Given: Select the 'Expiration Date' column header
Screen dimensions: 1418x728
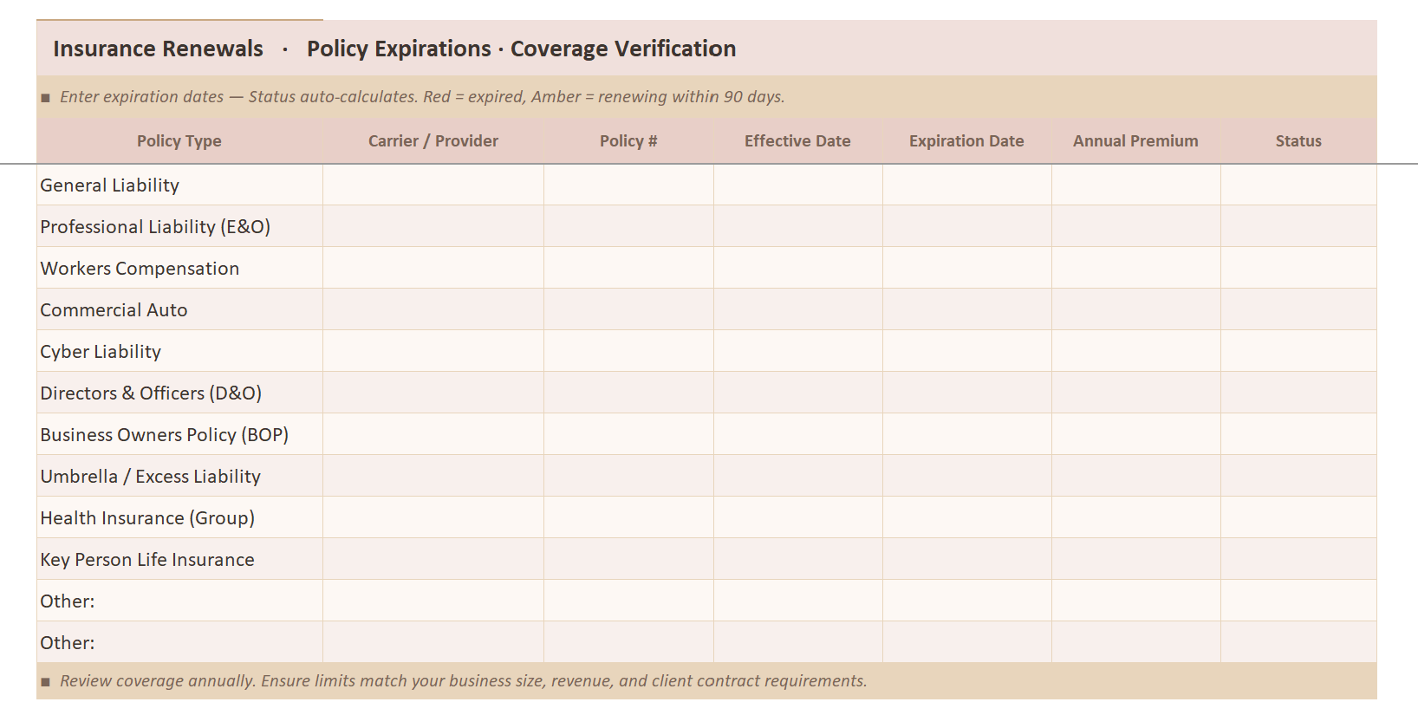Looking at the screenshot, I should click(x=966, y=141).
